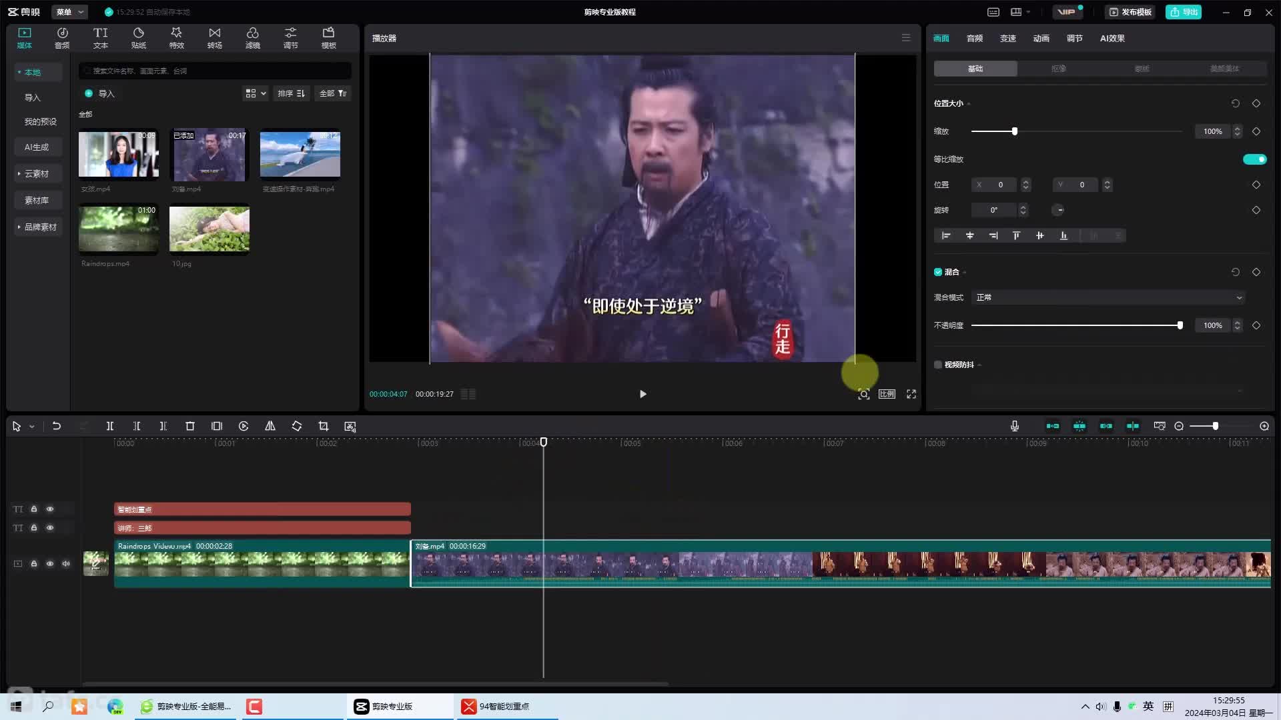Click the crop tool icon in timeline toolbar
The width and height of the screenshot is (1281, 720).
point(324,426)
